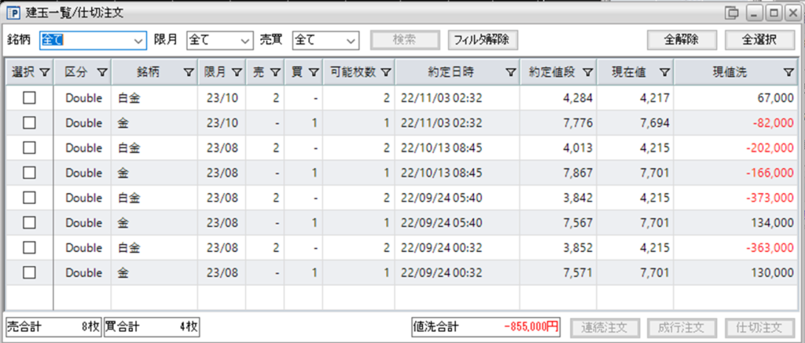This screenshot has width=805, height=343.
Task: Click the filter icon on 売 column
Action: pyautogui.click(x=274, y=73)
